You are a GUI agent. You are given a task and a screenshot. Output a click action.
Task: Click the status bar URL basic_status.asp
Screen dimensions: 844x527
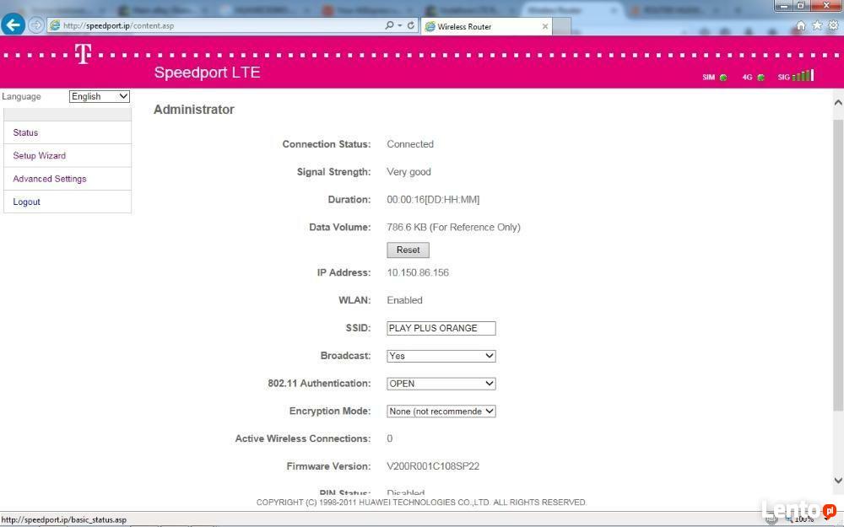pyautogui.click(x=64, y=520)
